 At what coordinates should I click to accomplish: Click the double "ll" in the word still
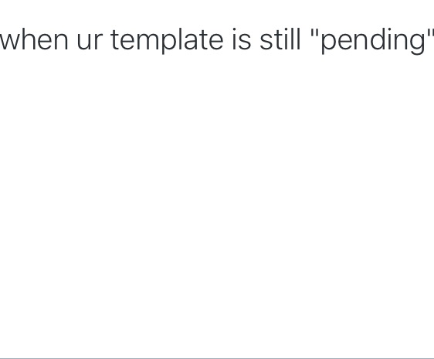click(x=295, y=39)
